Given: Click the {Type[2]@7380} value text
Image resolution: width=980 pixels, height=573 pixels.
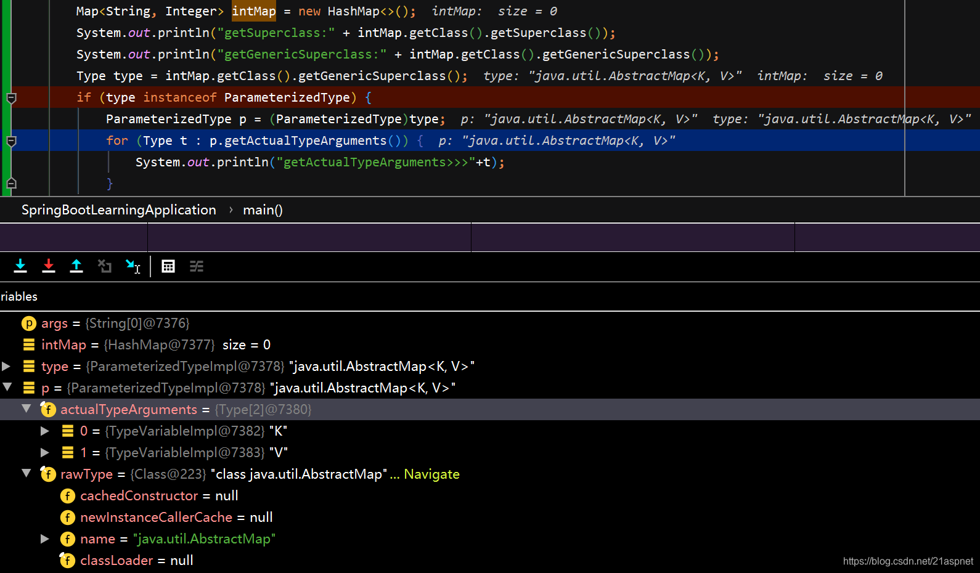Looking at the screenshot, I should pyautogui.click(x=263, y=410).
